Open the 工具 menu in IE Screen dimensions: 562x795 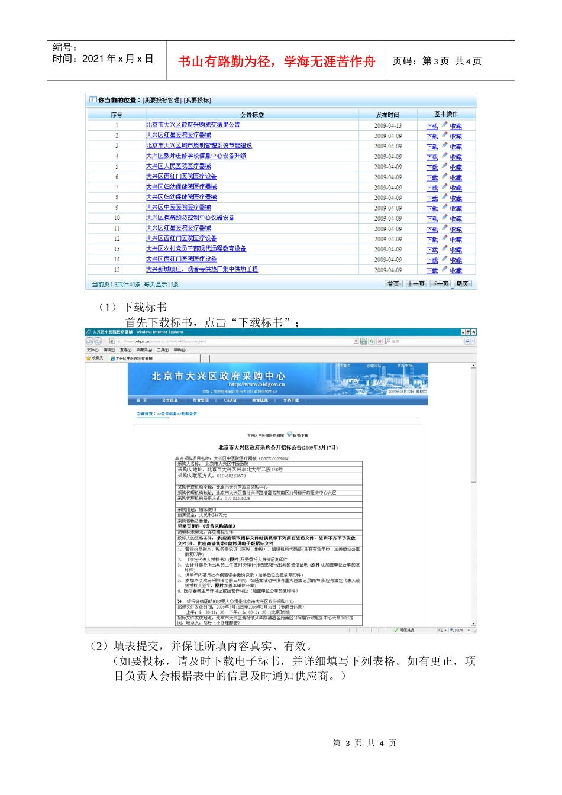(163, 350)
